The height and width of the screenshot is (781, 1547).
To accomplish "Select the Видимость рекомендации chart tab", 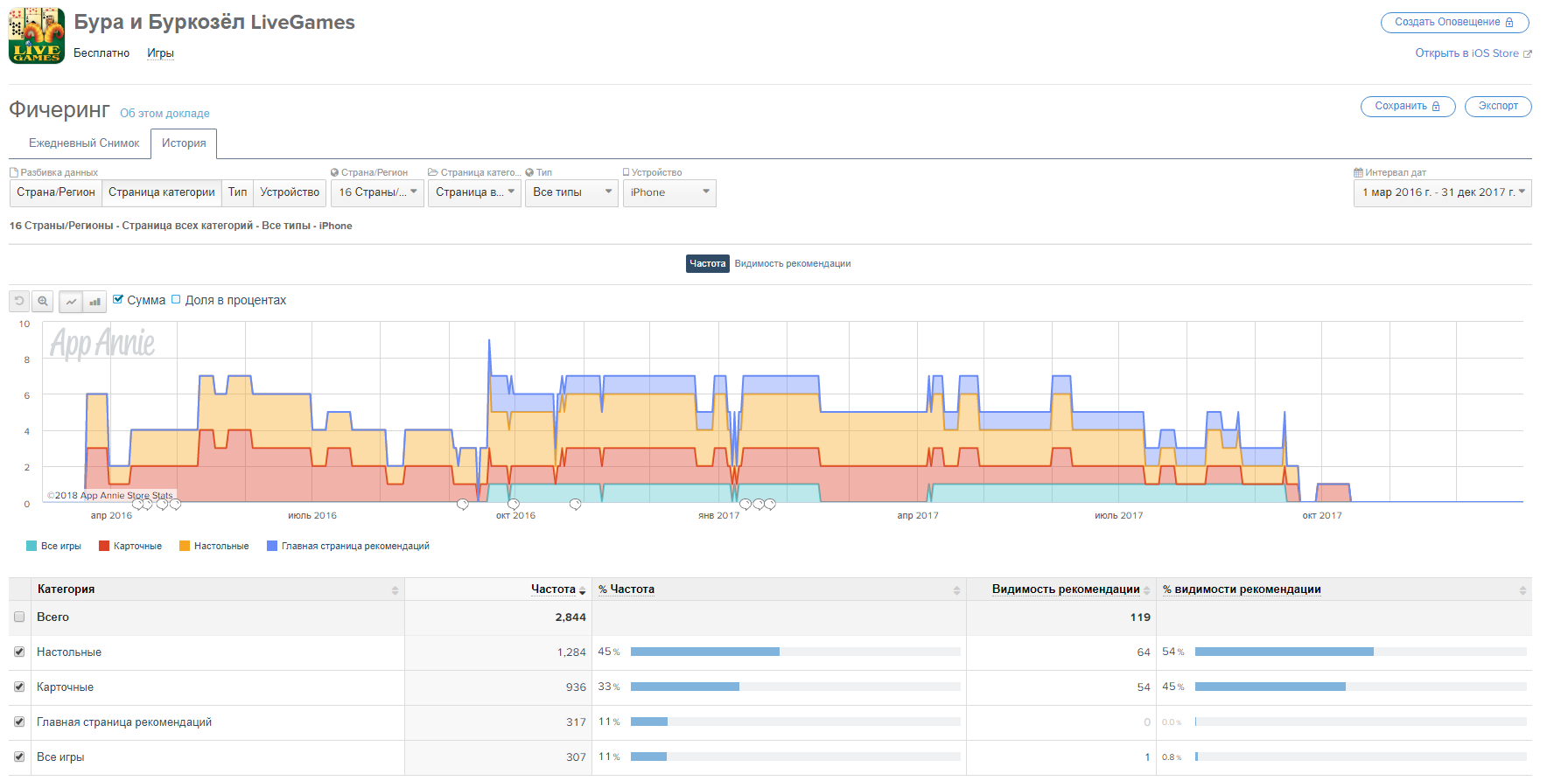I will click(x=792, y=264).
